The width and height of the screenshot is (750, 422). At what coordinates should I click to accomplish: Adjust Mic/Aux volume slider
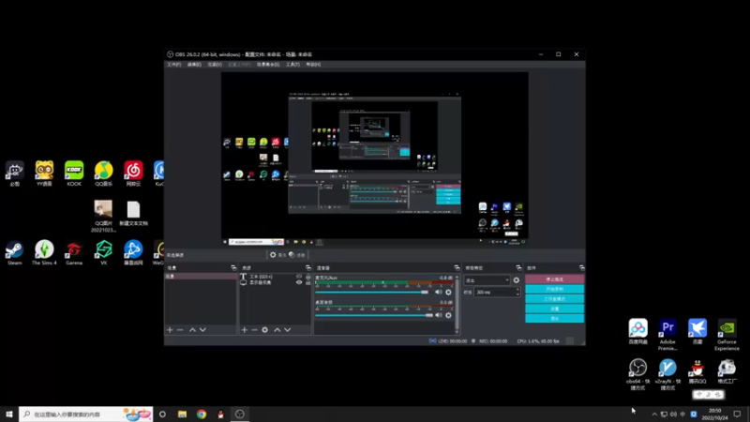372,292
